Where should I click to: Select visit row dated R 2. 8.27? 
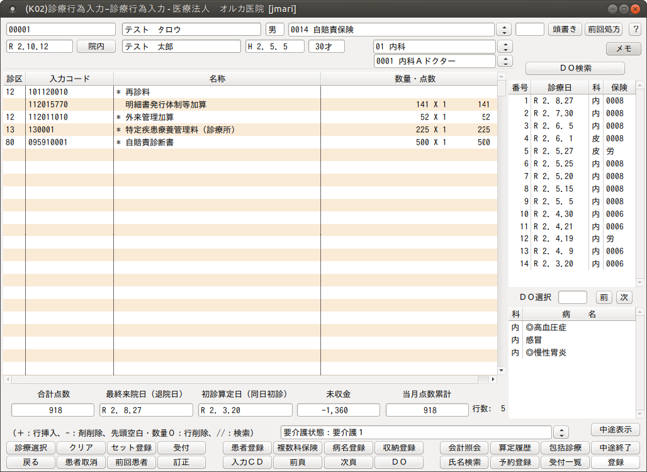point(553,101)
